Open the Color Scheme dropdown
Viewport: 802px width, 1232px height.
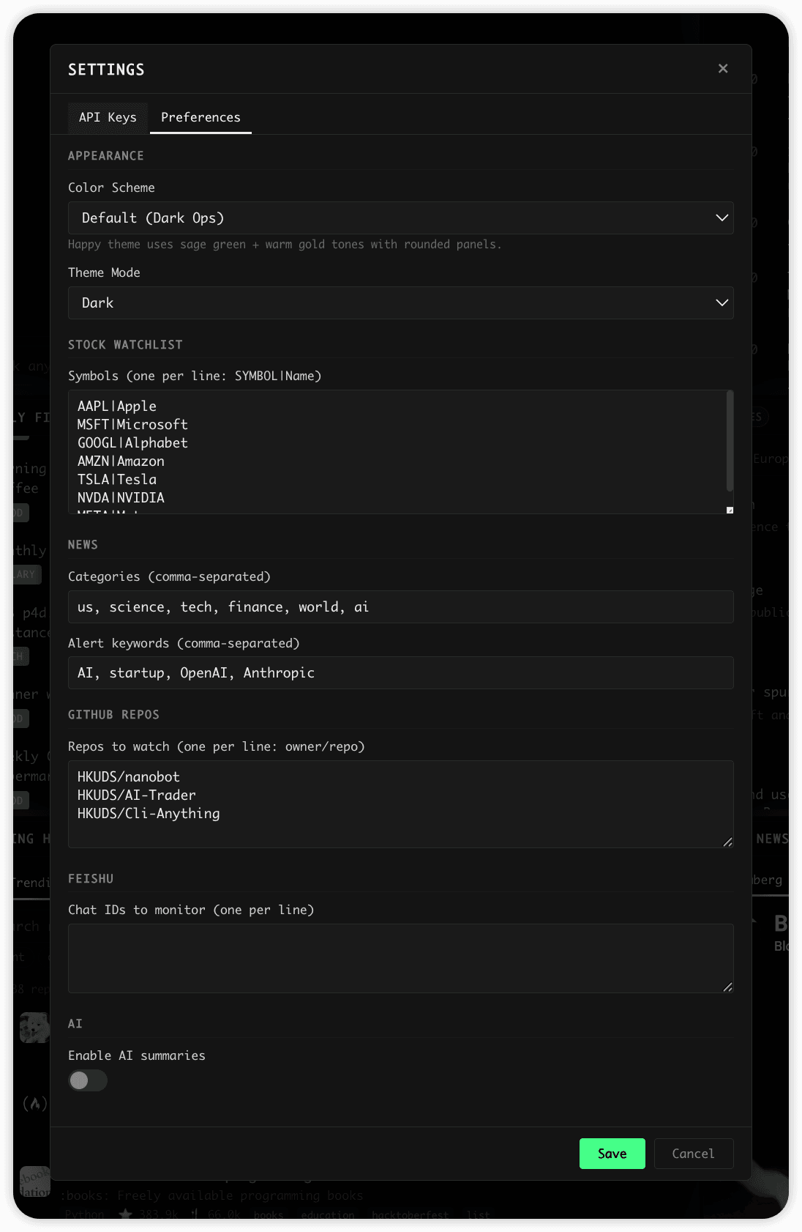click(x=401, y=218)
